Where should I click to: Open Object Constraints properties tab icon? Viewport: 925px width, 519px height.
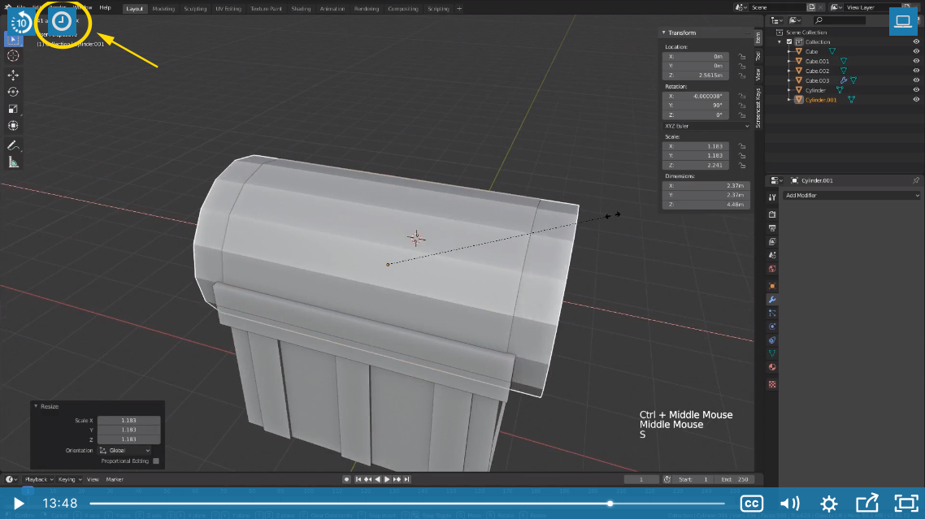[772, 340]
